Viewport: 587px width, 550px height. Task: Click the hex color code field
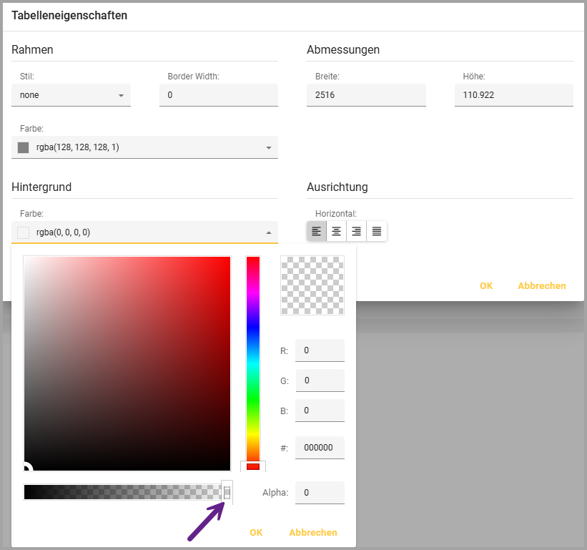click(x=319, y=448)
